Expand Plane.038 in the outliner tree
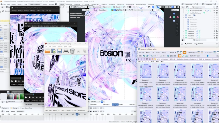219x123 pixels. [x=184, y=31]
